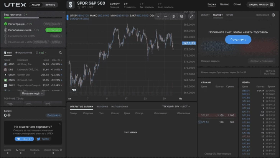Click step 2 circle for account funding
This screenshot has width=280, height=158.
pyautogui.click(x=5, y=30)
